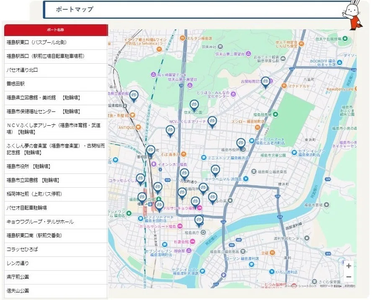
Task: Choose ふくしん夢の音楽堂・古関裕而記念館 row
Action: [x=56, y=149]
